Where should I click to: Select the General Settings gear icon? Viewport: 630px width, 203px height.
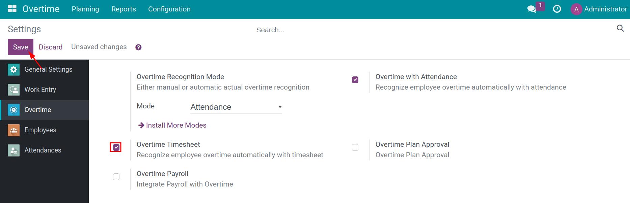pos(13,69)
